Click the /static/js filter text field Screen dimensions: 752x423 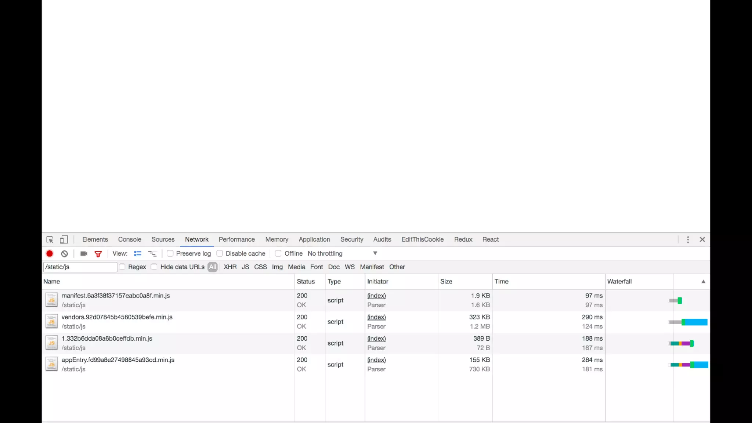[80, 267]
